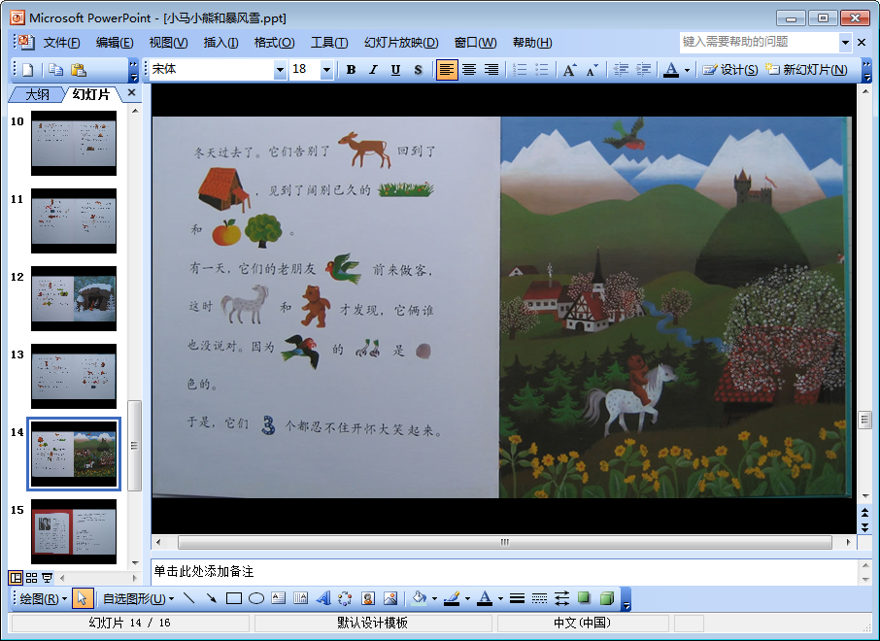Open the 格式(O) menu
Image resolution: width=880 pixels, height=641 pixels.
274,43
